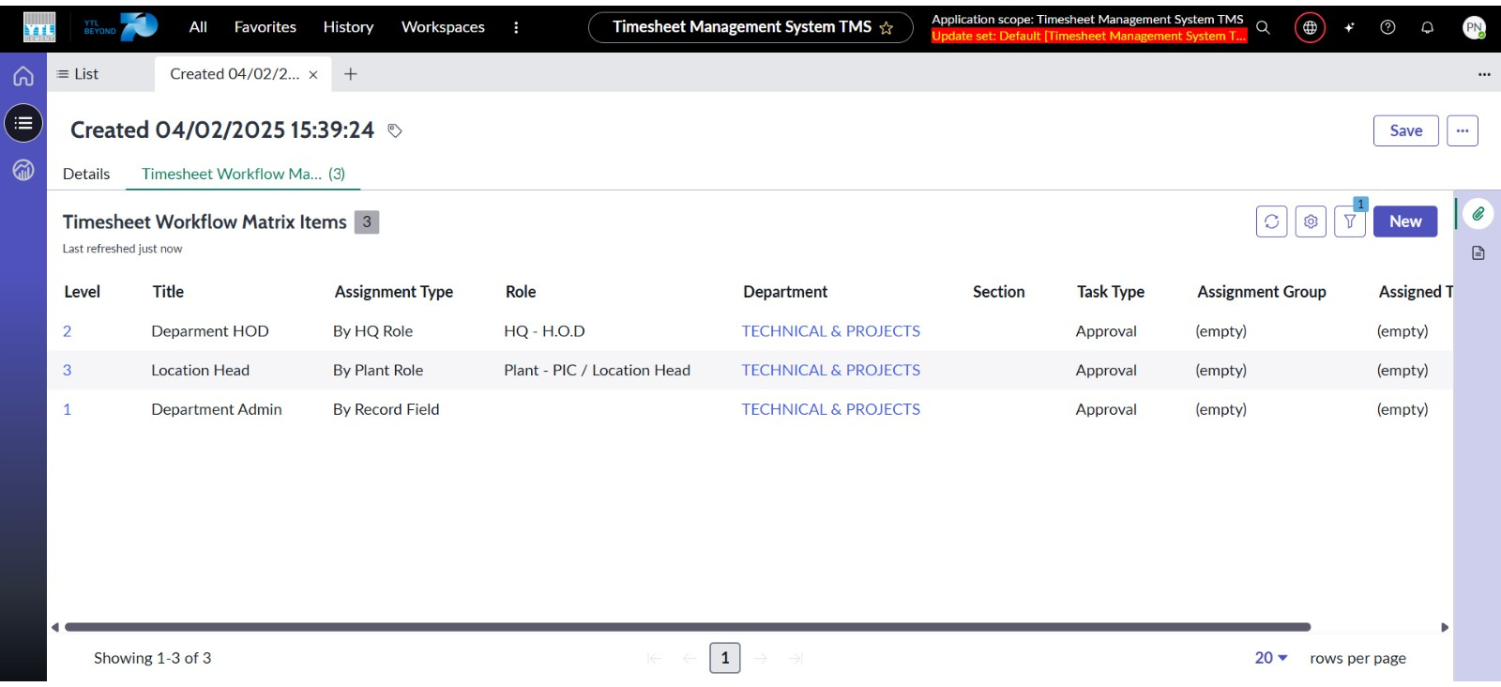Expand the 20 rows per page dropdown
Viewport: 1501px width, 687px height.
(x=1271, y=658)
